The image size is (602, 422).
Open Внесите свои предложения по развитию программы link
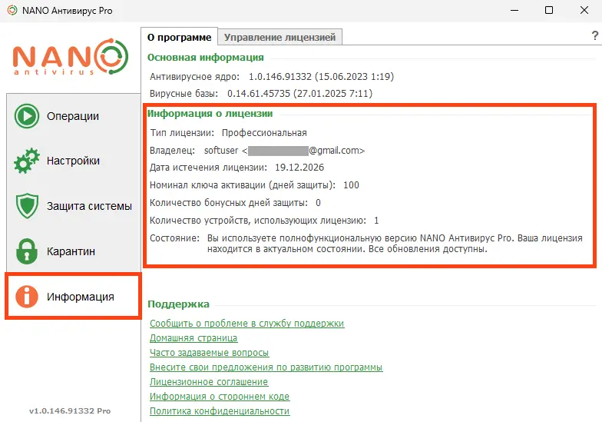266,367
